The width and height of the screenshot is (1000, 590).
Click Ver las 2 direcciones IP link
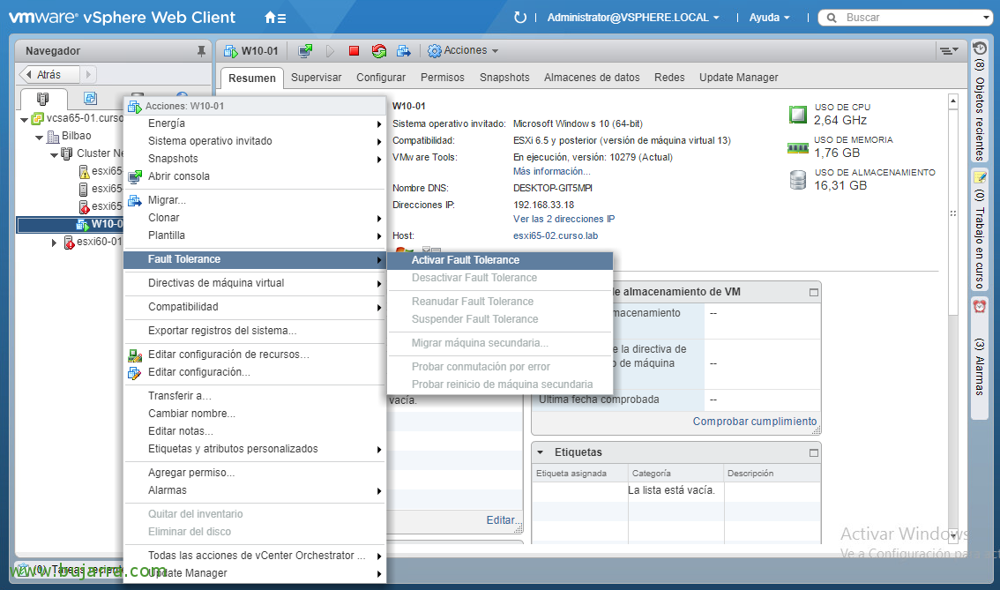pos(563,220)
